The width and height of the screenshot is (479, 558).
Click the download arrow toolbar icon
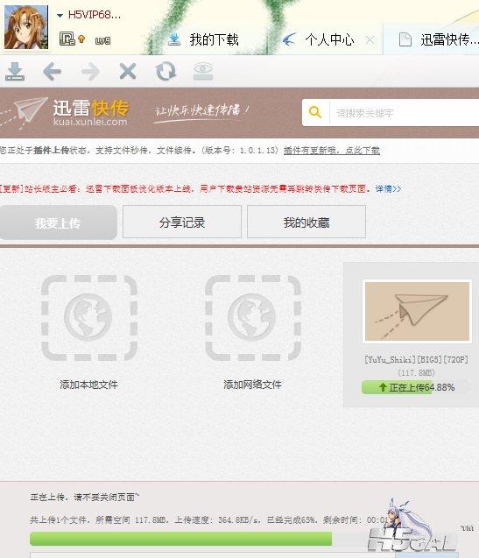(x=15, y=72)
